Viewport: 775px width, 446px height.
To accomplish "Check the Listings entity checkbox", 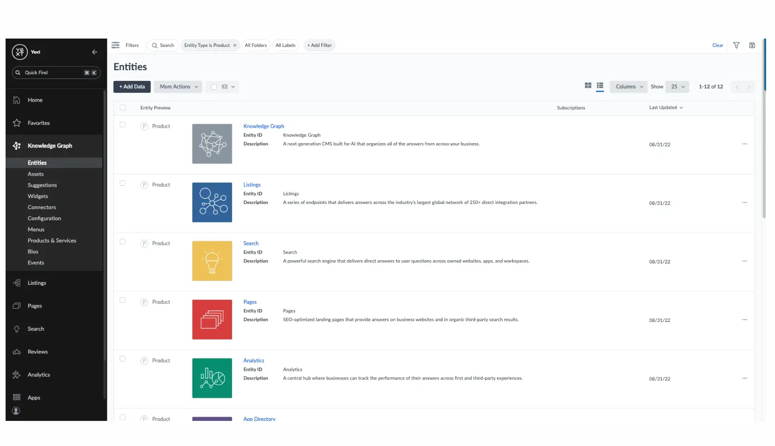I will [x=123, y=183].
